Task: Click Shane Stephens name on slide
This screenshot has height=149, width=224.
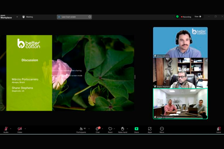Action: [22, 88]
